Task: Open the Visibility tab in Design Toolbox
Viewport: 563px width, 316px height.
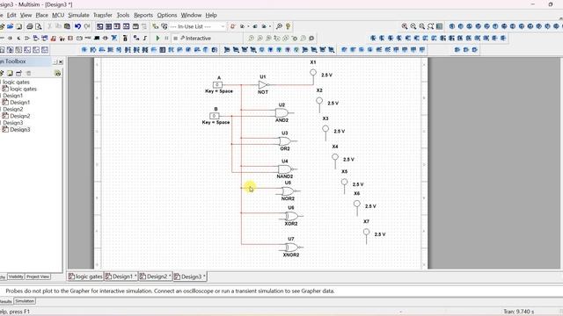Action: click(16, 276)
